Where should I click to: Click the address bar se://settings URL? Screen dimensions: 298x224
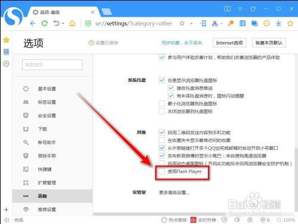[x=134, y=24]
